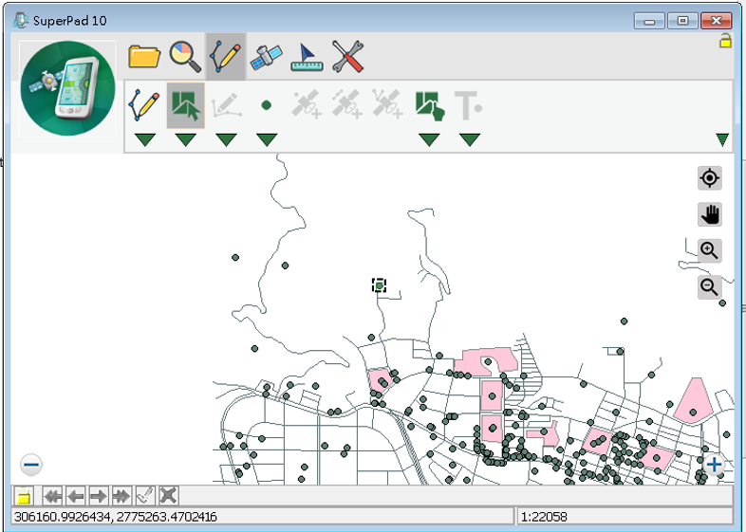Go to next record right arrow
This screenshot has height=532, width=746.
99,496
